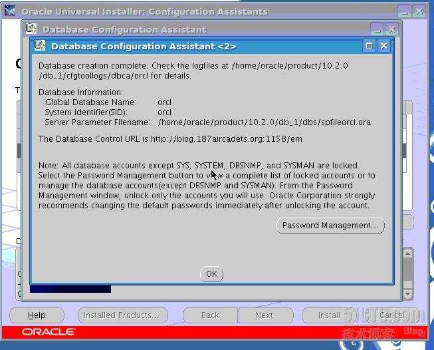Click Back button in Oracle Universal Installer
This screenshot has height=350, width=434.
click(x=211, y=315)
